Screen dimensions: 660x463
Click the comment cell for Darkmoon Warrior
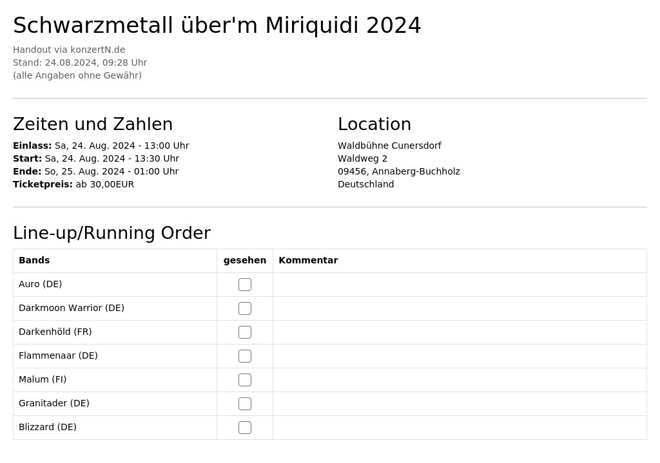(x=460, y=308)
